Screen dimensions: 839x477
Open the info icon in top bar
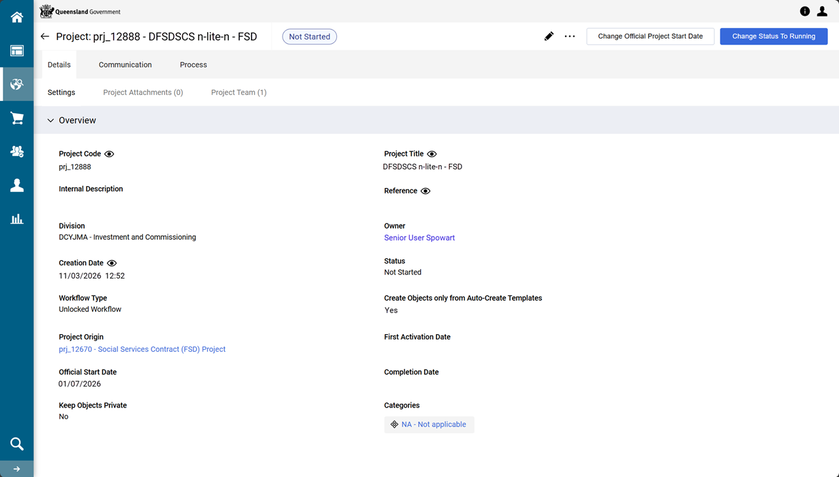pos(805,11)
